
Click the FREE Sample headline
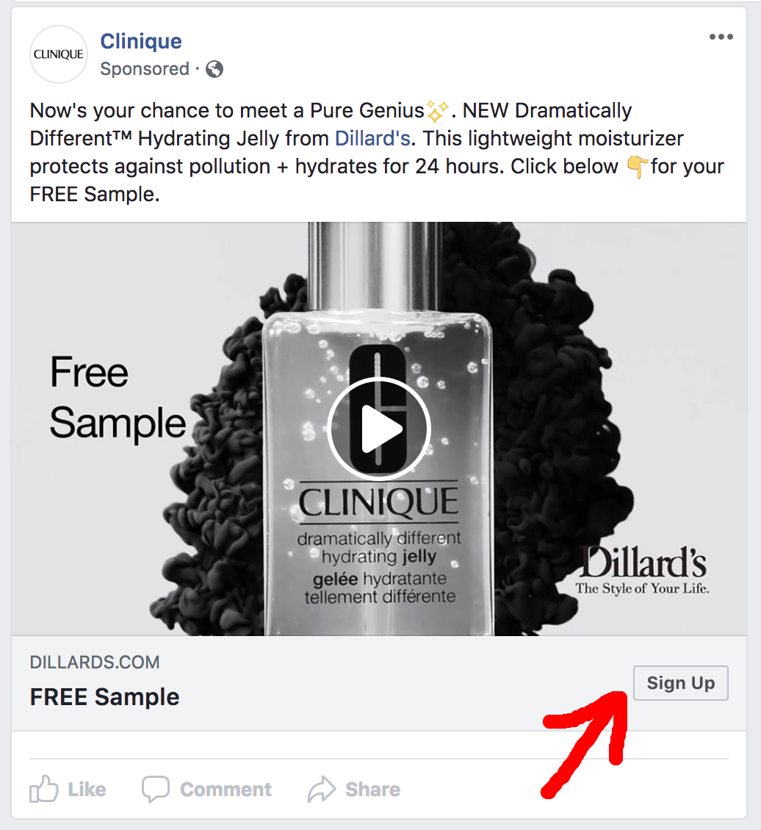pyautogui.click(x=105, y=696)
